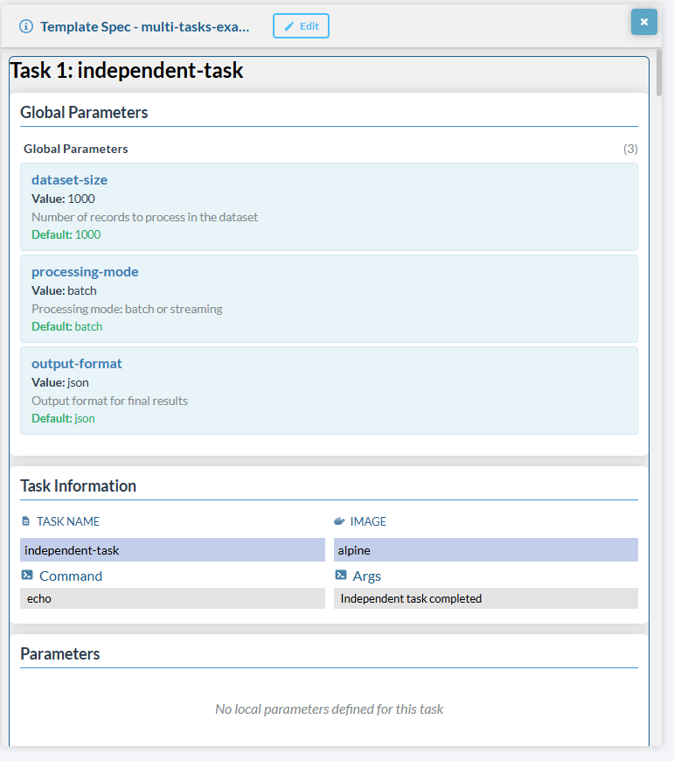Click the terminal icon beside Args
The image size is (674, 761).
point(341,576)
